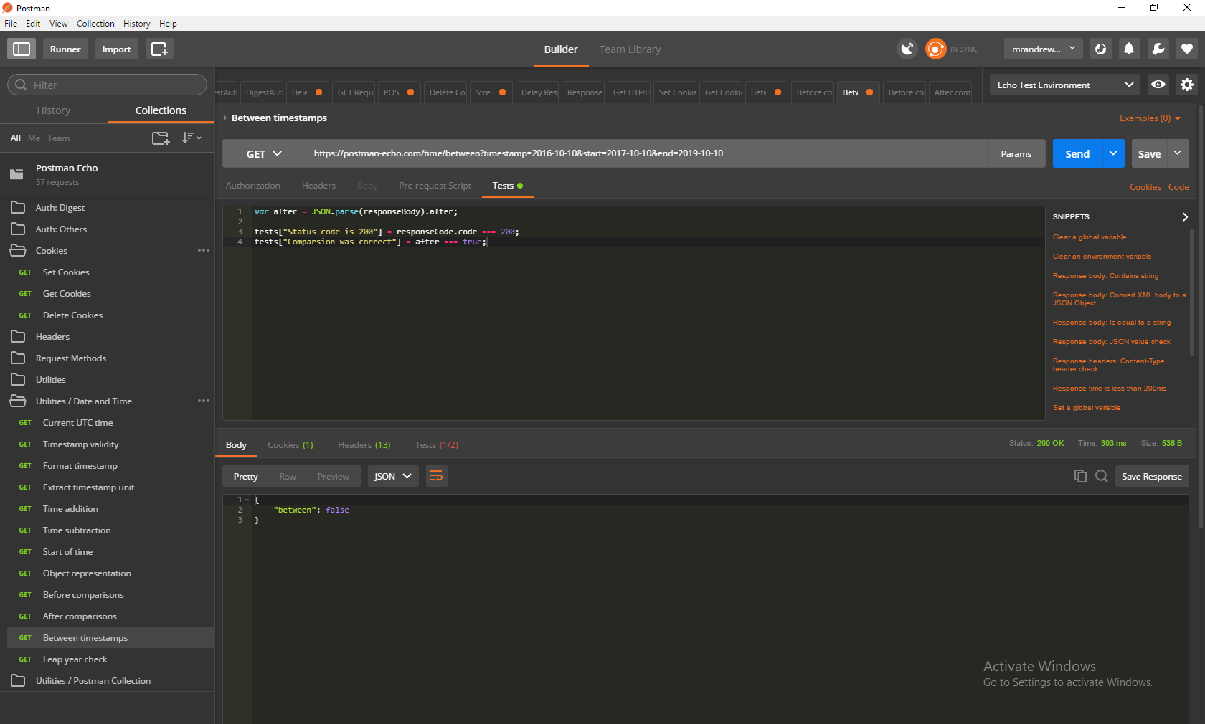Click the heart icon in header
1205x724 pixels.
coord(1187,49)
